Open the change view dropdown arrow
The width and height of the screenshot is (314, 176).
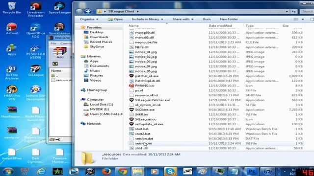coord(303,19)
